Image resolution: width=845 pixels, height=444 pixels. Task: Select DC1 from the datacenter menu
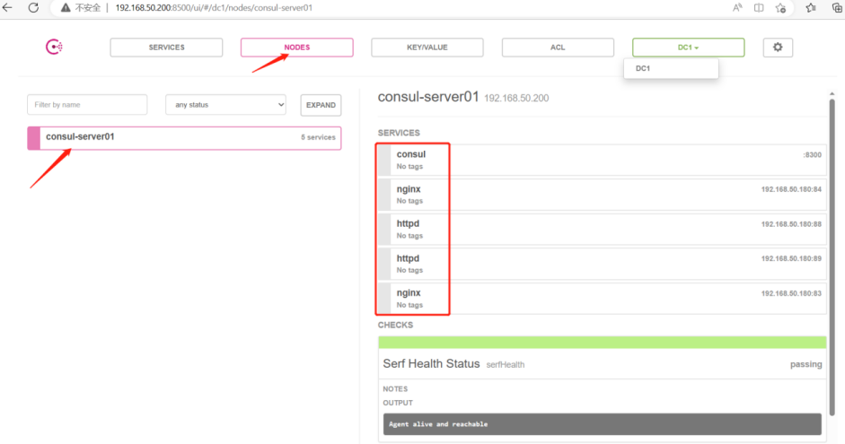coord(671,68)
